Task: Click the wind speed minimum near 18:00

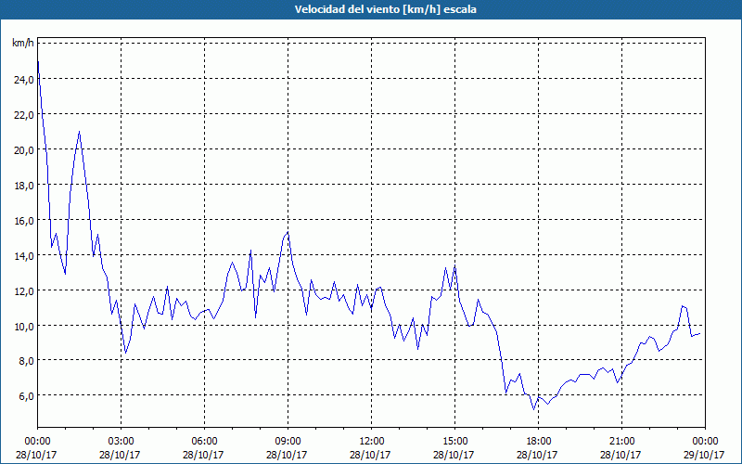Action: click(x=534, y=409)
